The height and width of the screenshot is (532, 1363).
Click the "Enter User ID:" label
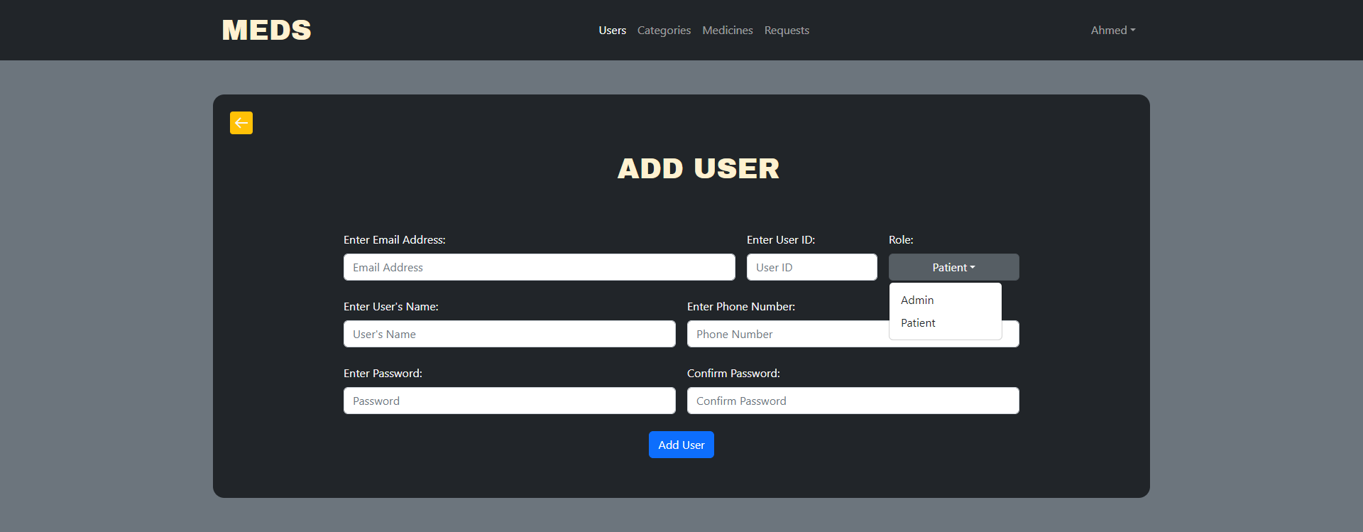781,240
